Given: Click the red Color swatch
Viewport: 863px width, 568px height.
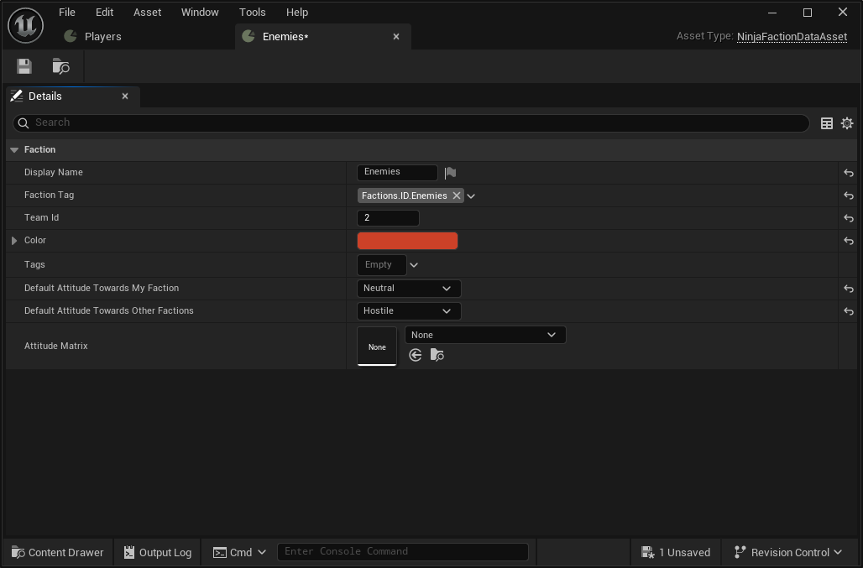Looking at the screenshot, I should point(407,241).
